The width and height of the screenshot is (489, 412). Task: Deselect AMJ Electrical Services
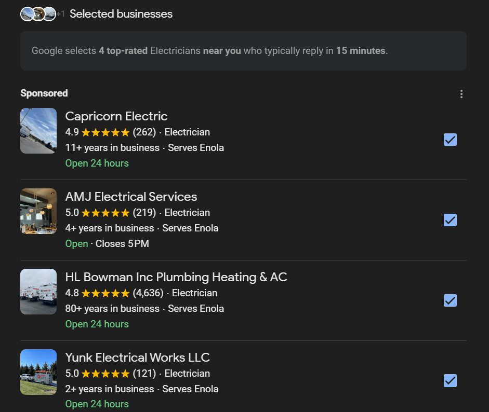(450, 220)
